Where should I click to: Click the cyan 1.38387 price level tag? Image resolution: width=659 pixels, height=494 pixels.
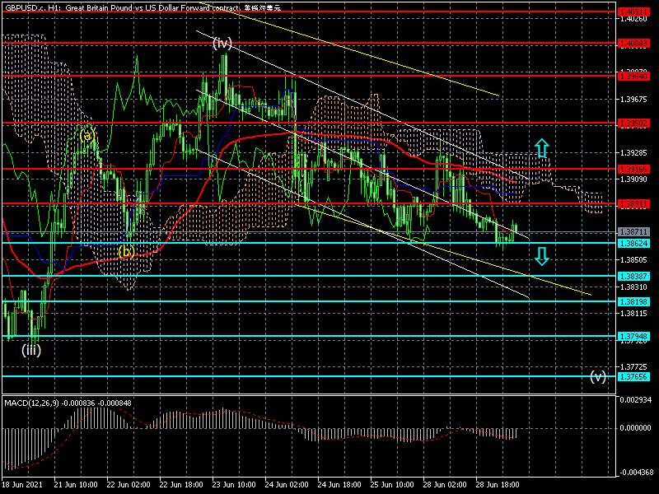pyautogui.click(x=633, y=277)
